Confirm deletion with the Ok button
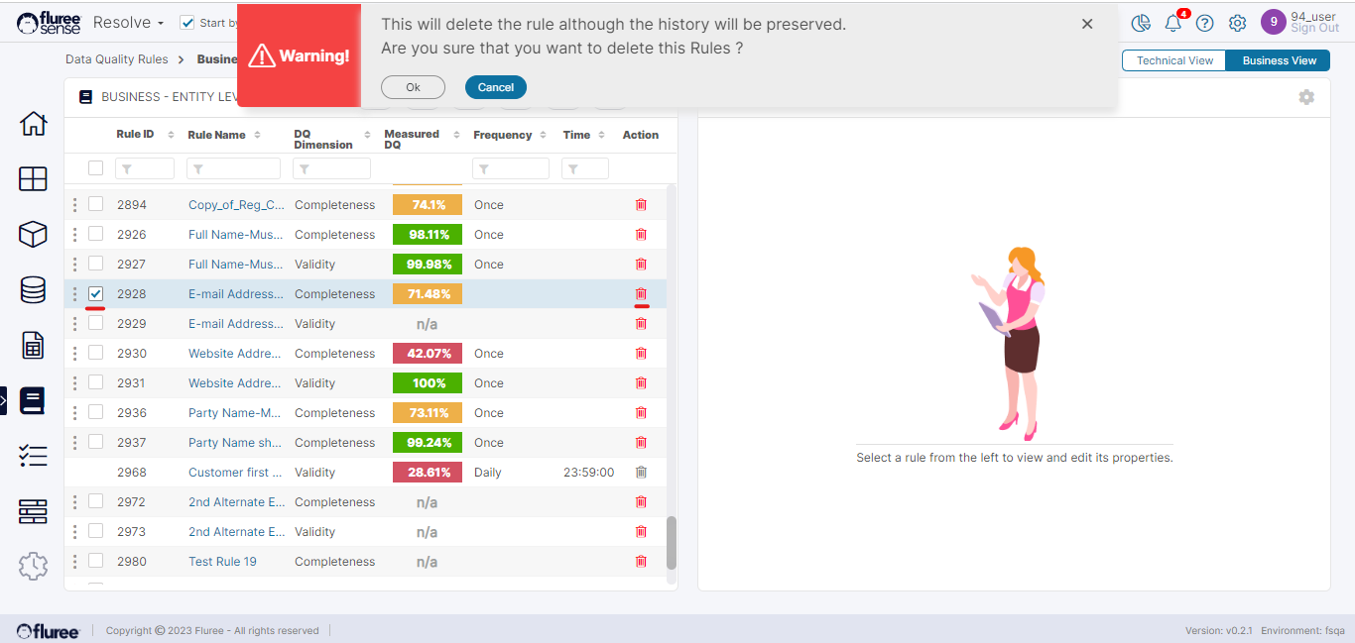1355x643 pixels. coord(413,87)
